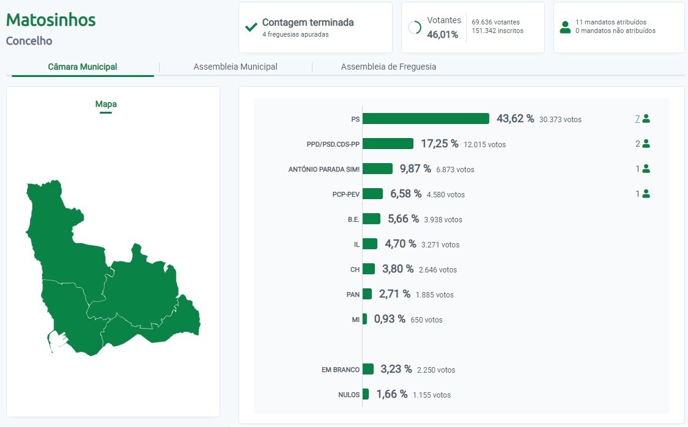The height and width of the screenshot is (427, 688).
Task: Select the Câmara Municipal tab
Action: [82, 67]
